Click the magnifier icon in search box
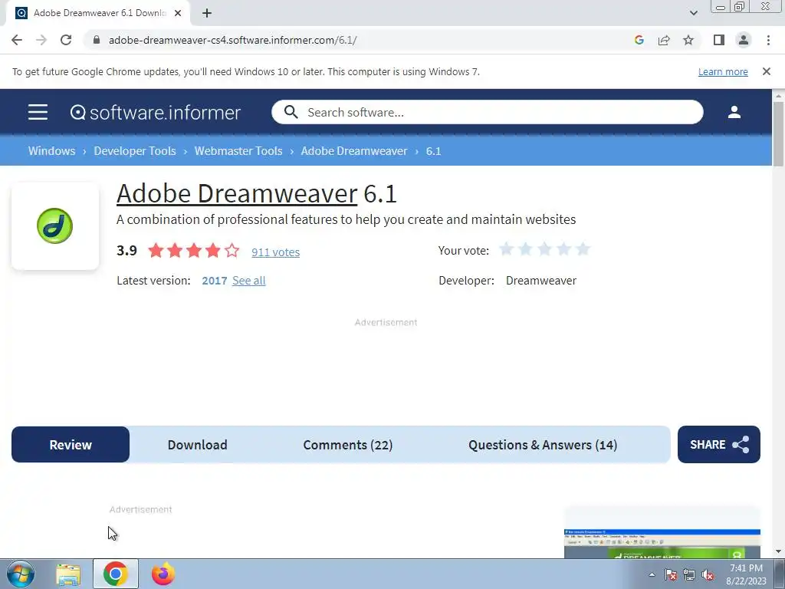This screenshot has width=785, height=589. 291,112
